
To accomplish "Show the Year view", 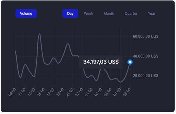I will [x=152, y=14].
